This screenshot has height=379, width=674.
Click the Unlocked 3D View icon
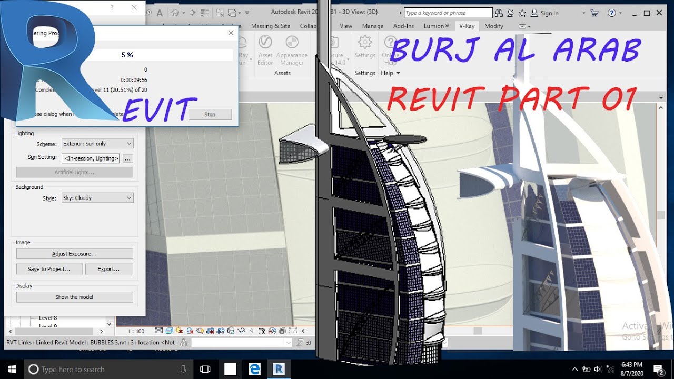[231, 331]
